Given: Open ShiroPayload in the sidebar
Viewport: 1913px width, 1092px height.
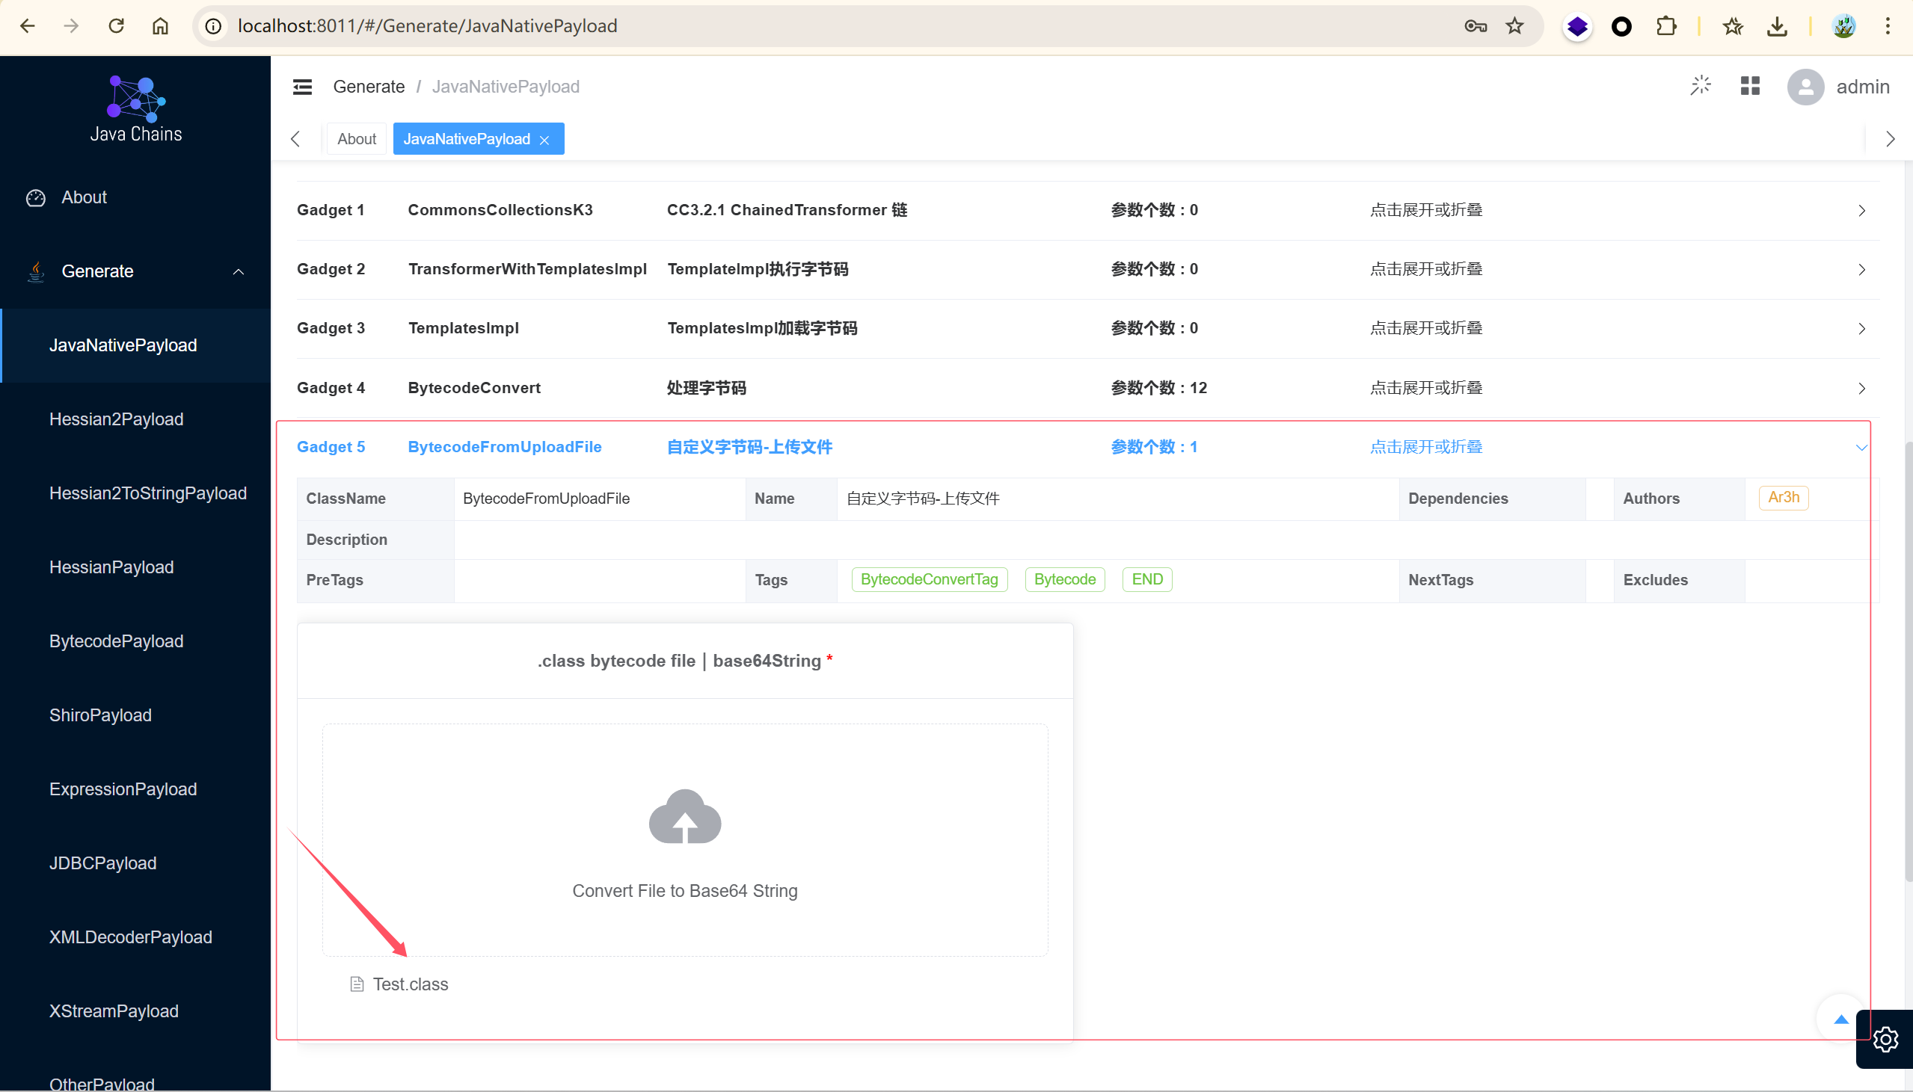Looking at the screenshot, I should click(x=100, y=715).
